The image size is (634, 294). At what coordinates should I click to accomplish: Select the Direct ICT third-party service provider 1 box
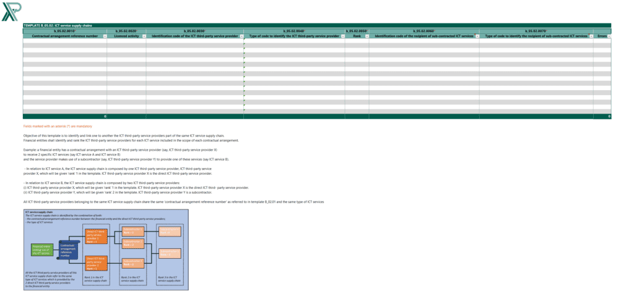point(97,237)
